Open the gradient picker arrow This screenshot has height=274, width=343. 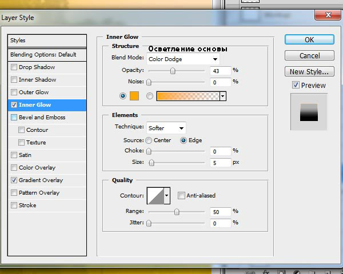point(223,96)
